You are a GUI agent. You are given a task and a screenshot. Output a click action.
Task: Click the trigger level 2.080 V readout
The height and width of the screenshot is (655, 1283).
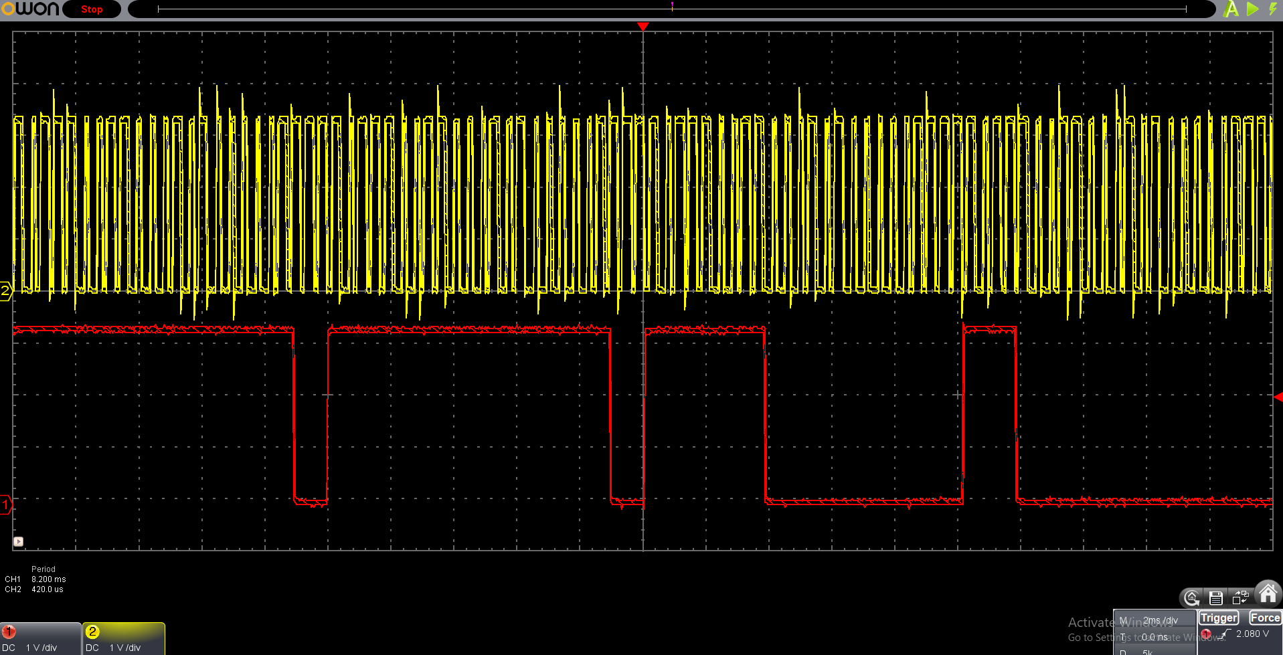[x=1252, y=634]
